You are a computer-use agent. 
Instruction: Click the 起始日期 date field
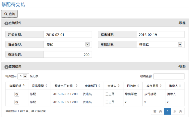pyautogui.click(x=67, y=35)
